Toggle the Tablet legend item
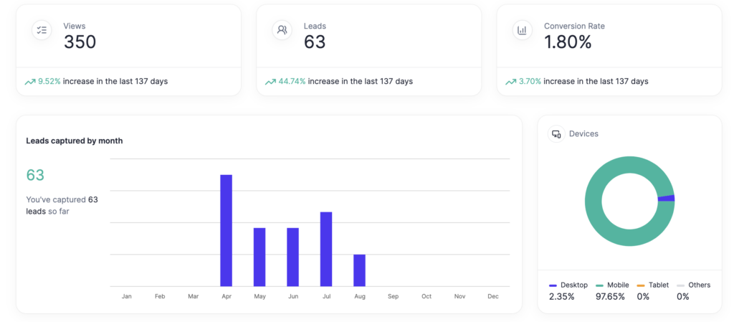Screen dimensions: 734x322 (652, 285)
